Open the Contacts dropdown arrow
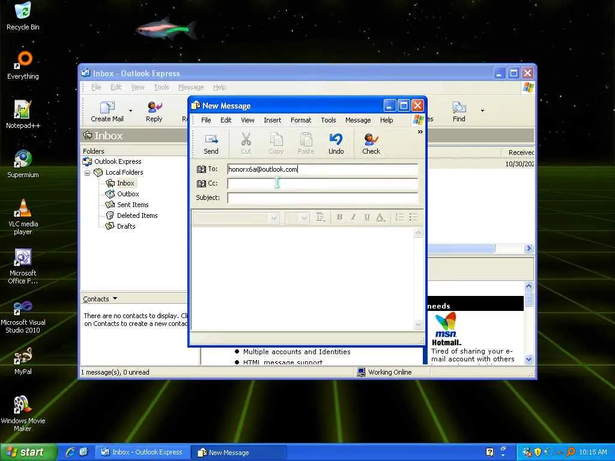The width and height of the screenshot is (615, 461). (115, 299)
